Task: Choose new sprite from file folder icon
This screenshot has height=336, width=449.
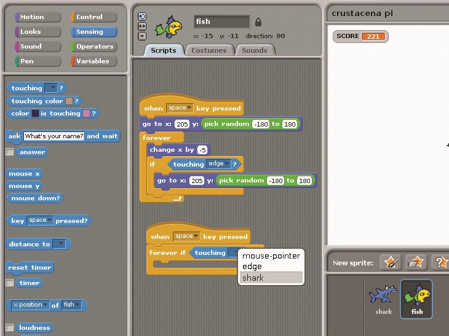Action: (416, 262)
